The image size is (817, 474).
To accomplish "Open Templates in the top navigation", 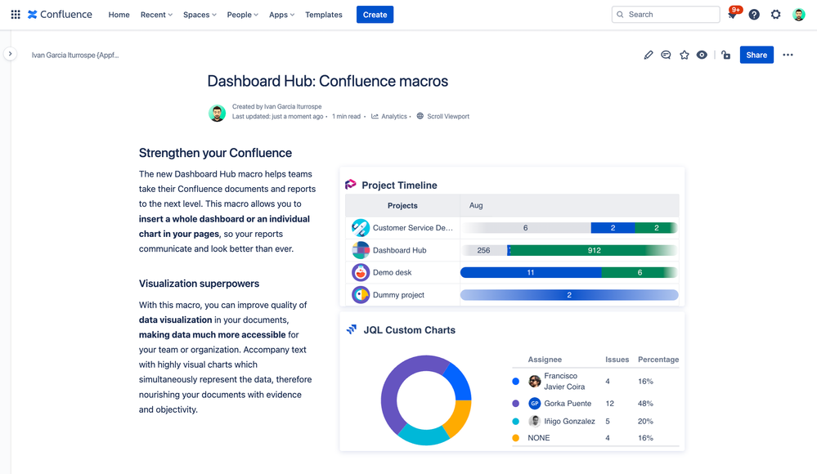I will pyautogui.click(x=324, y=15).
